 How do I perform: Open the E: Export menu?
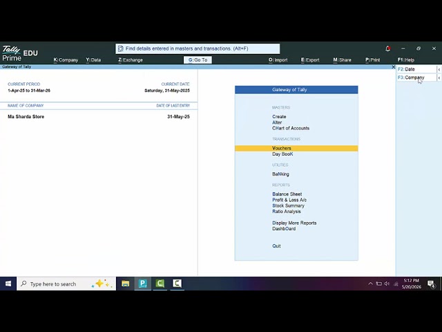310,60
